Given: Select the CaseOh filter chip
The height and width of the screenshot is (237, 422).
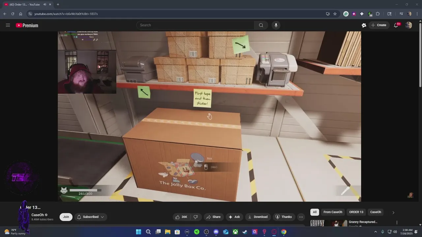Looking at the screenshot, I should pyautogui.click(x=376, y=212).
